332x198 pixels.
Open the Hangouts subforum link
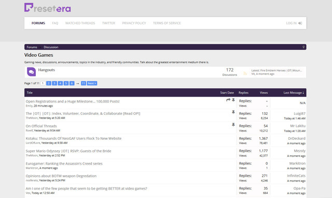click(46, 70)
